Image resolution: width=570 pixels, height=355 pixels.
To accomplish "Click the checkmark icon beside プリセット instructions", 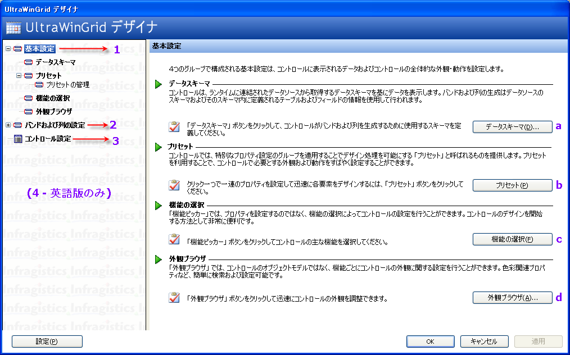I will coord(174,185).
